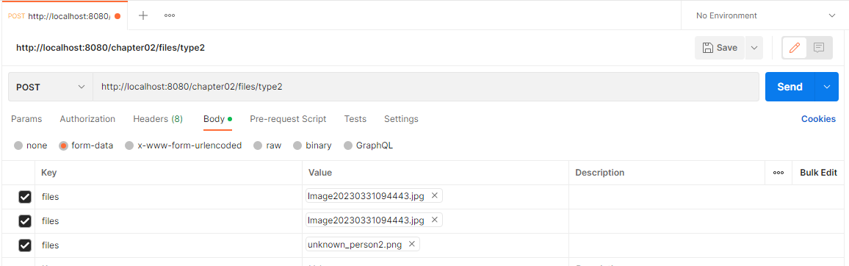This screenshot has width=849, height=266.
Task: Expand the Send options arrow
Action: [x=826, y=87]
